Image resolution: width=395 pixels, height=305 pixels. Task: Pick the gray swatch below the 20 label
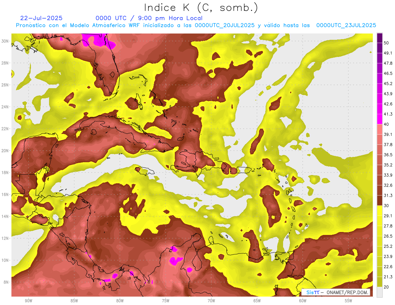point(380,292)
